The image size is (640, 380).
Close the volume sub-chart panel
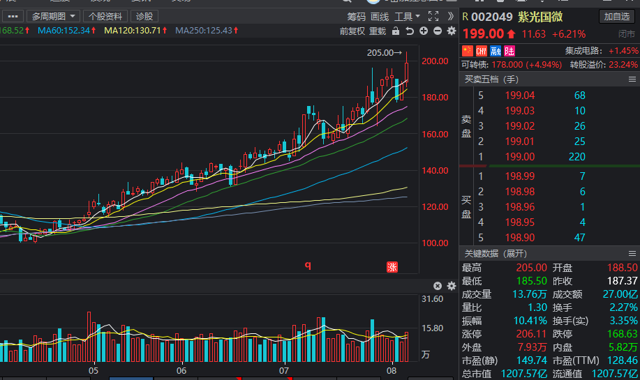(438, 286)
